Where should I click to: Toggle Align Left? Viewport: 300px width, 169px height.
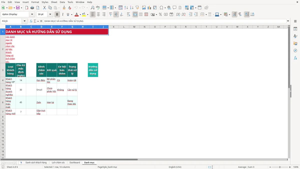[93, 15]
